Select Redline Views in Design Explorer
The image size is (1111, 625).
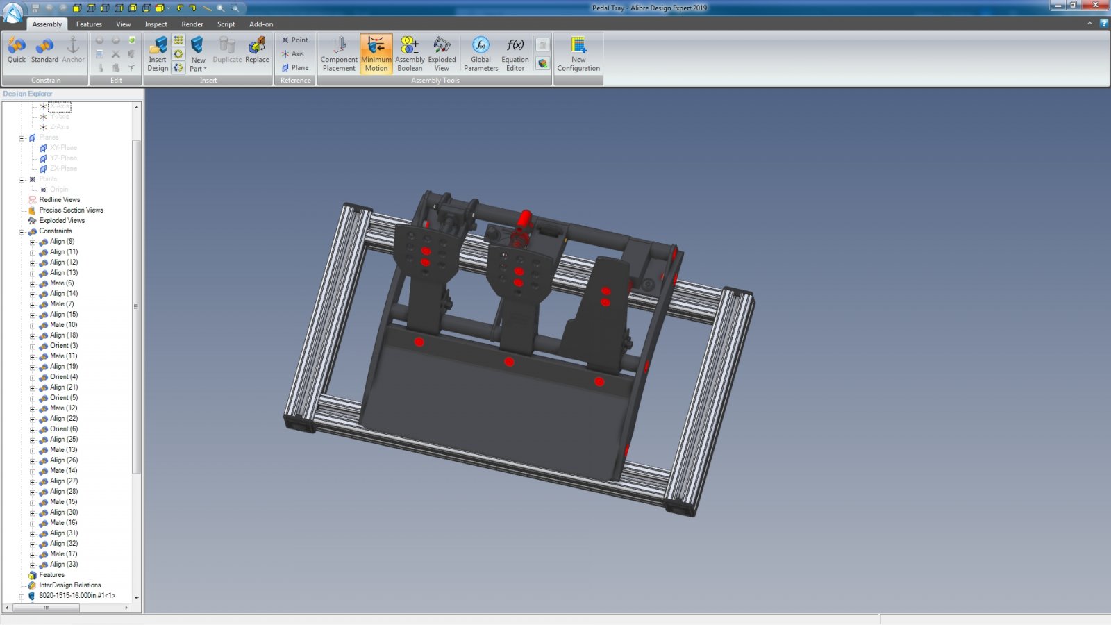[x=60, y=200]
